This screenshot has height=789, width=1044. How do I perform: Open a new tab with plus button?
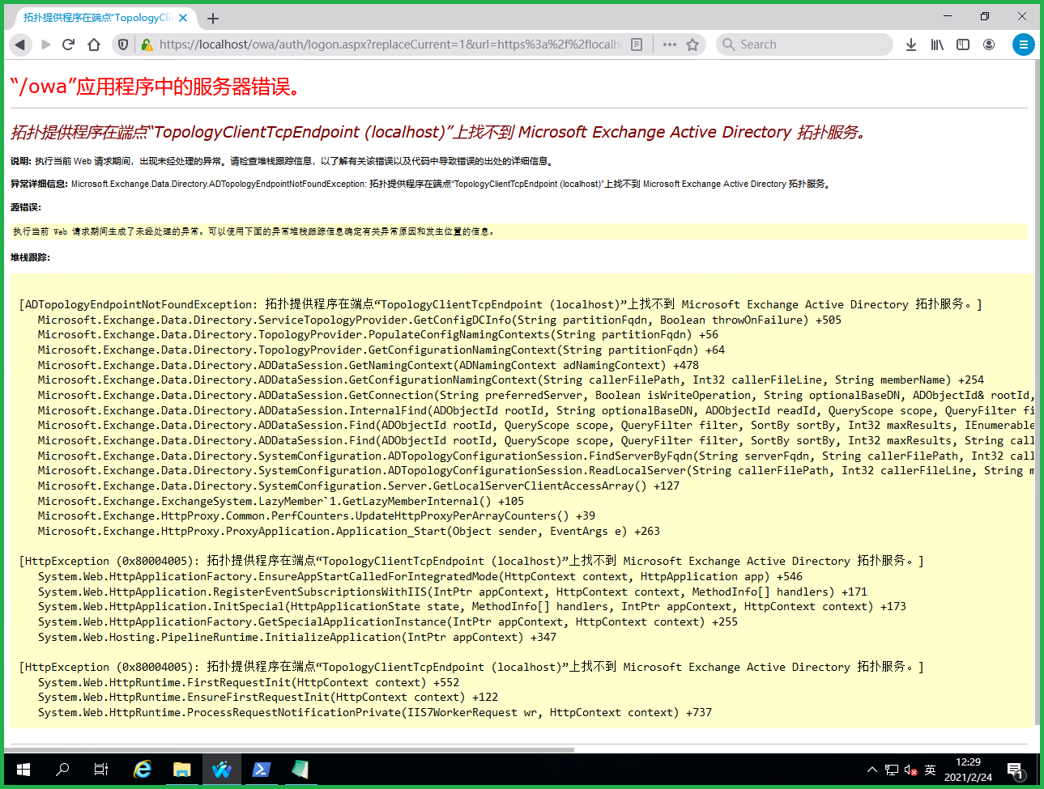[213, 18]
